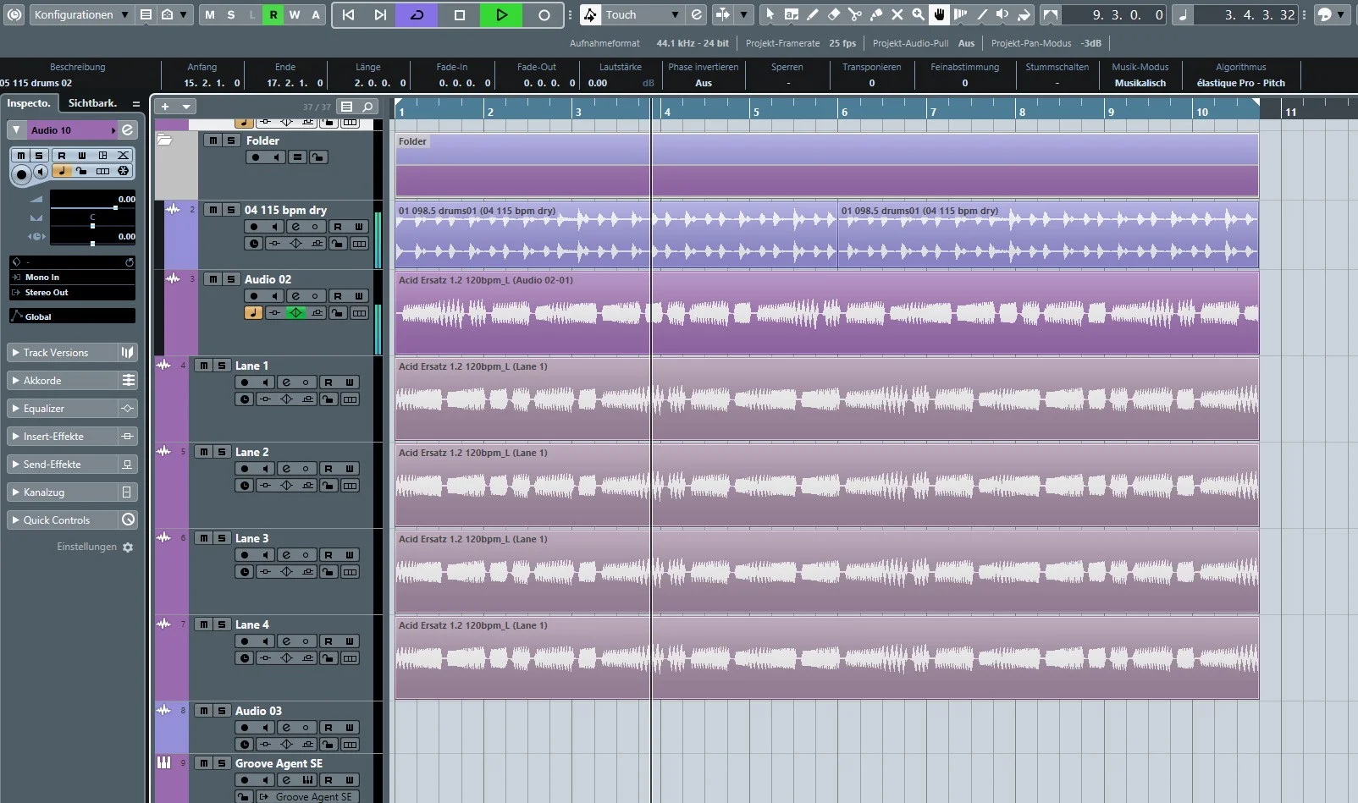The width and height of the screenshot is (1358, 803).
Task: Solo the Audio 02 track
Action: [231, 279]
